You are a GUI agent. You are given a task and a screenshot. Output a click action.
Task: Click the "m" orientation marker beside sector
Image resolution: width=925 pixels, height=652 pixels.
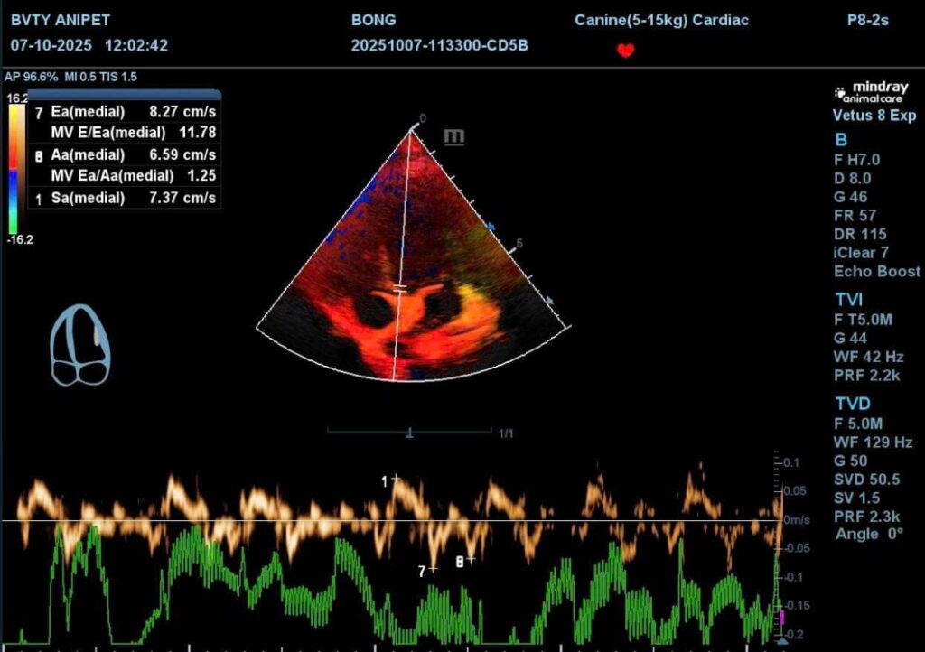pos(454,136)
